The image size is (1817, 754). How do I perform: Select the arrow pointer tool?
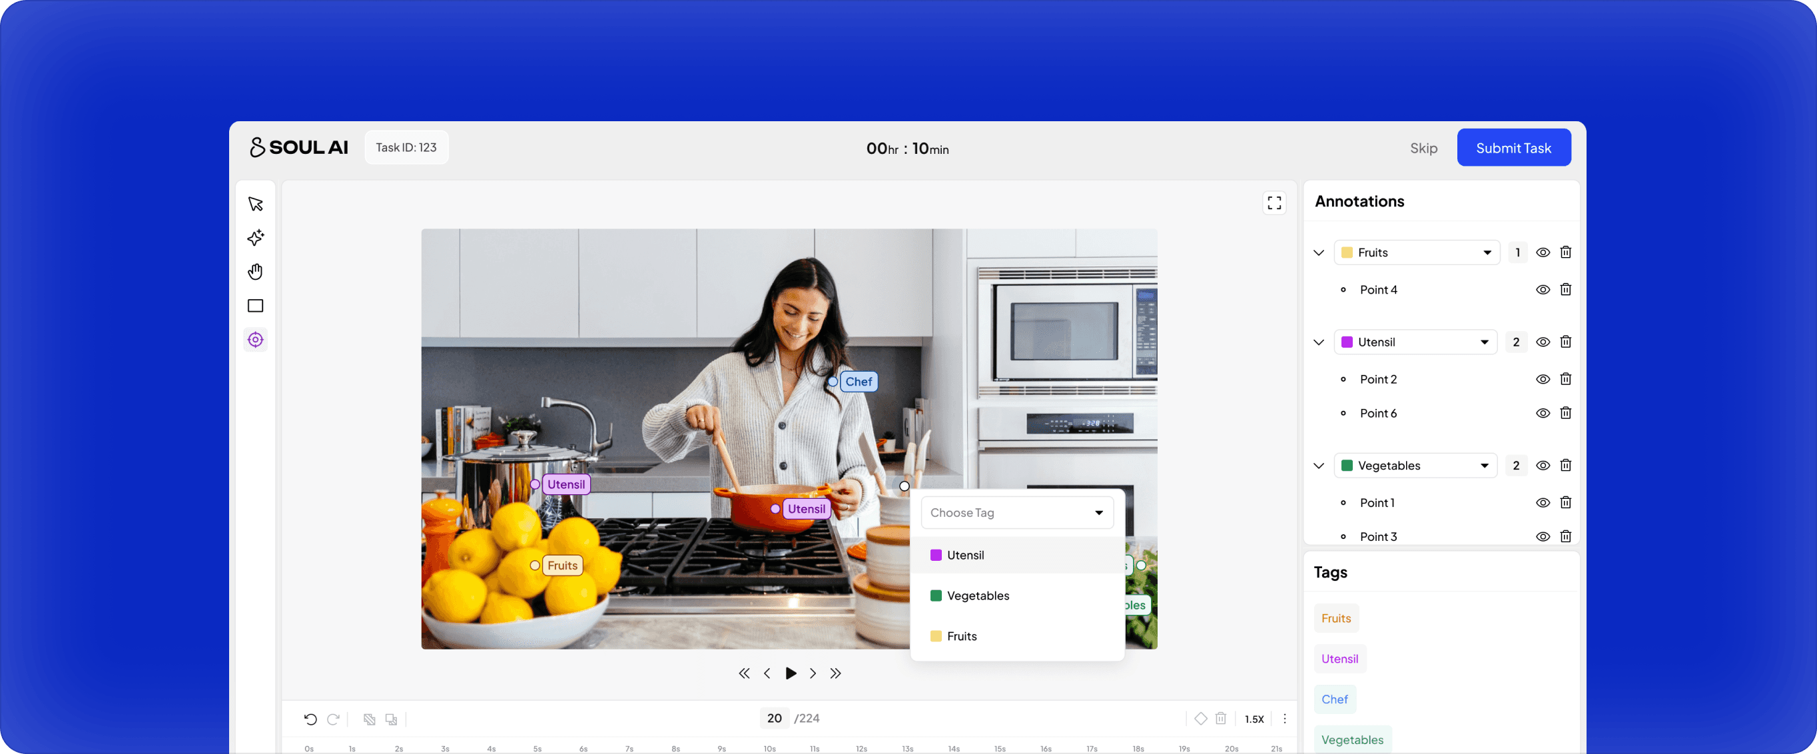click(x=255, y=204)
